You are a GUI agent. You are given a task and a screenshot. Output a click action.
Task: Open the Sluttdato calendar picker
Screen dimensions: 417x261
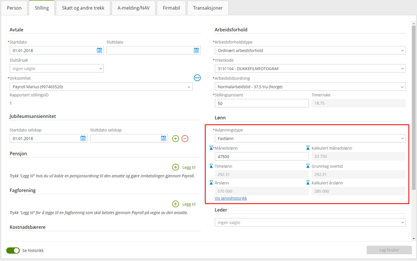coord(196,50)
